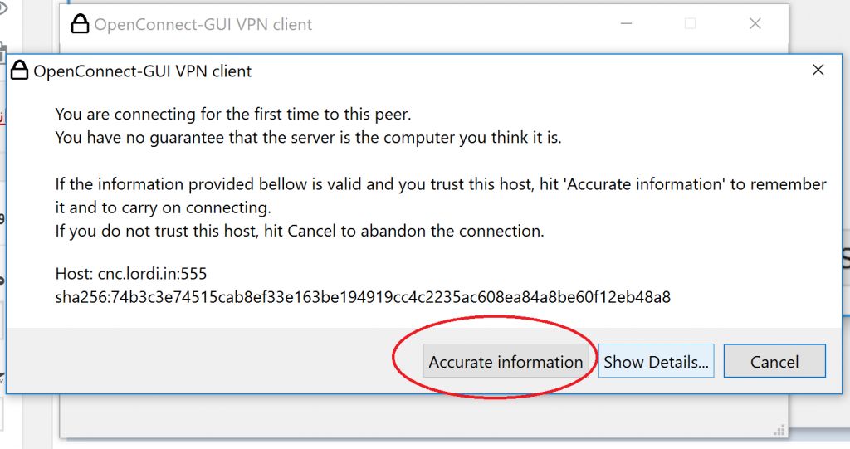Close the background OpenConnect-GUI window
Image resolution: width=850 pixels, height=449 pixels.
click(755, 24)
